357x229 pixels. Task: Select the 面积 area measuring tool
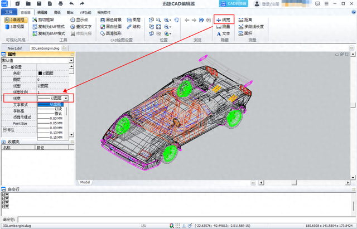[245, 33]
